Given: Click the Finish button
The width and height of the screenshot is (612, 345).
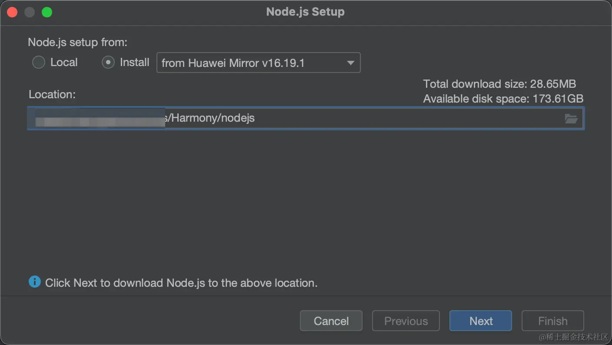Looking at the screenshot, I should pos(552,321).
